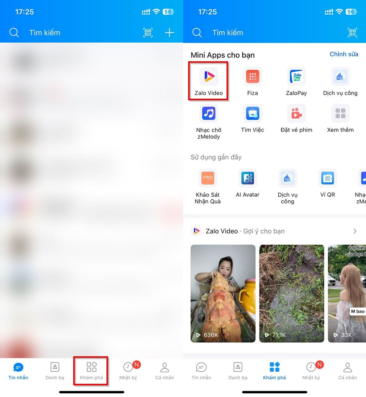The width and height of the screenshot is (366, 397).
Task: Open Nhạc chờ zMelody
Action: (x=208, y=114)
